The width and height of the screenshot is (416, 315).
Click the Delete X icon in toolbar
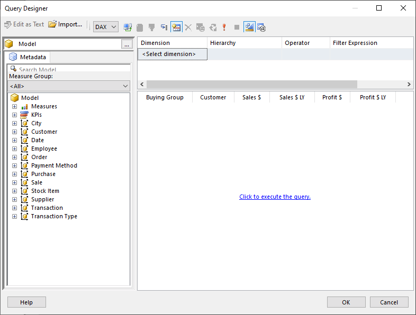point(188,27)
